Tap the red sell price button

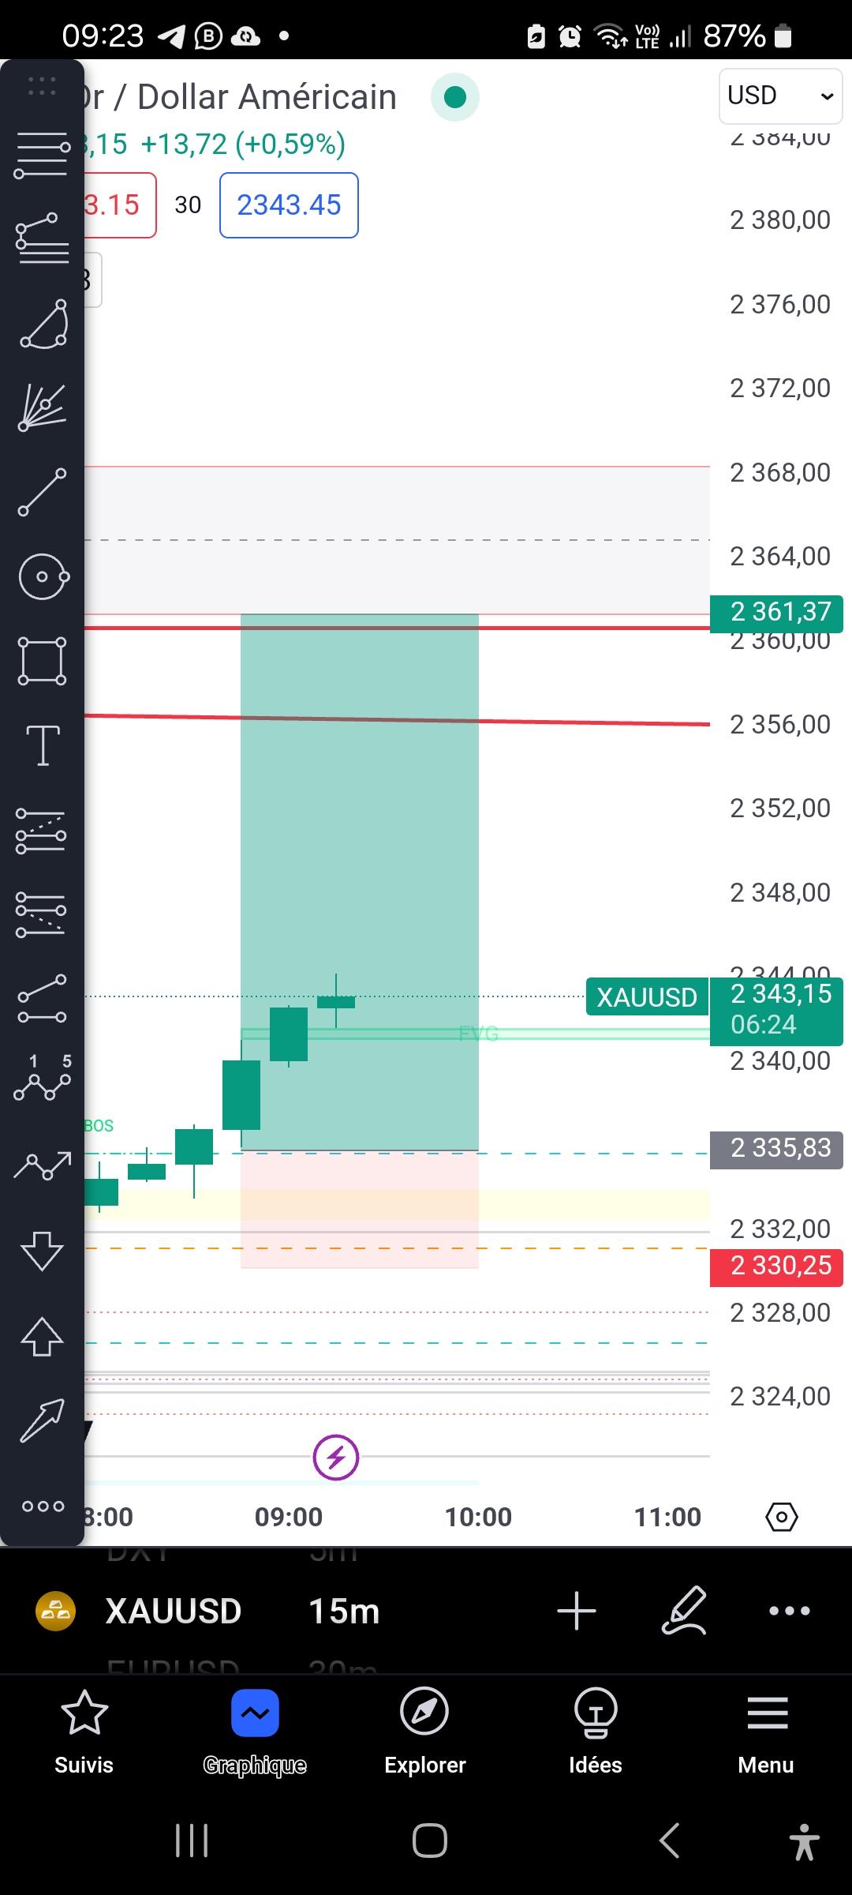pos(118,205)
